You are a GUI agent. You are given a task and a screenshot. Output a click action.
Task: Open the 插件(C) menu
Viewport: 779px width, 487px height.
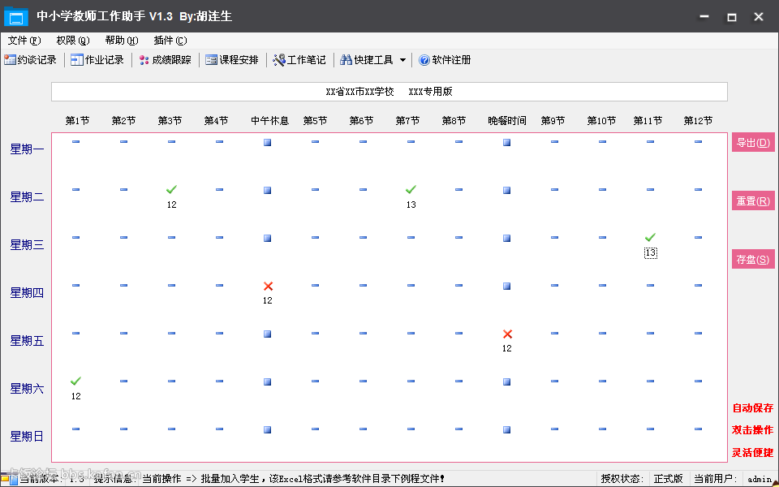(170, 41)
